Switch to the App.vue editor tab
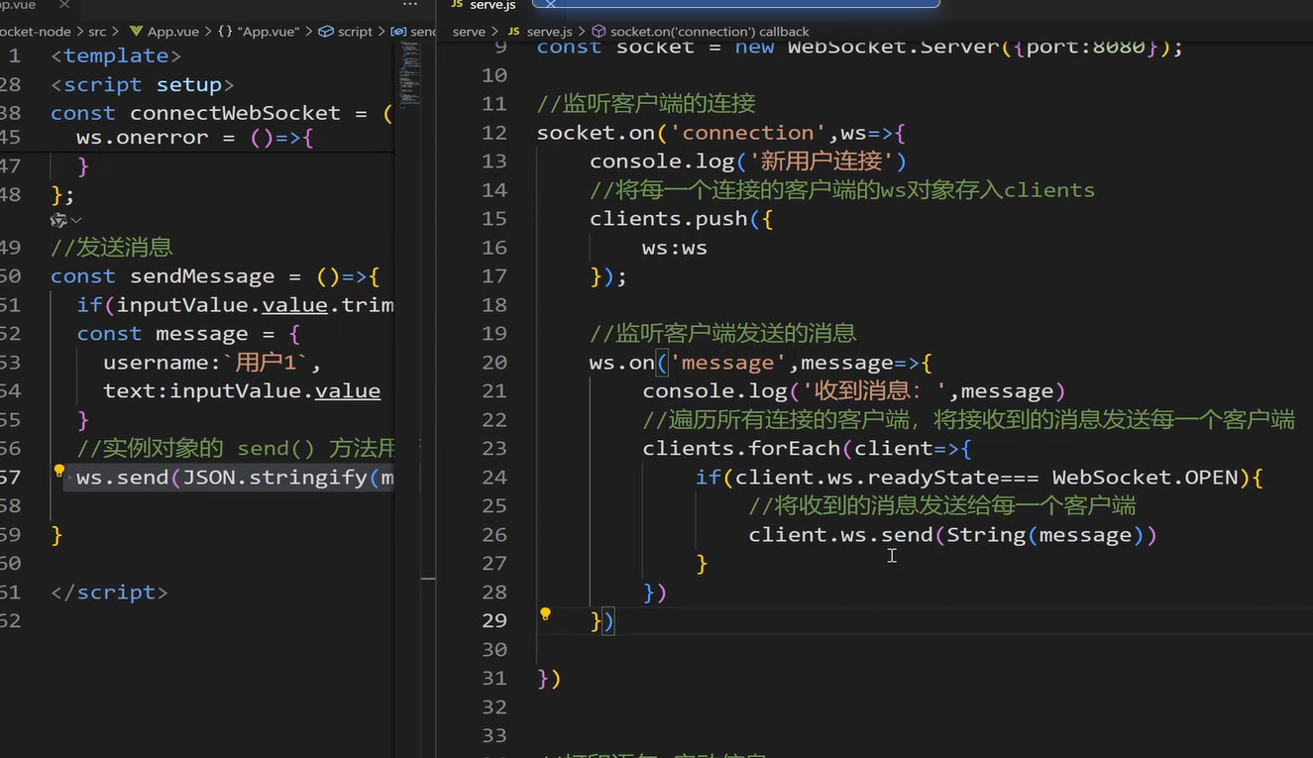1313x758 pixels. pyautogui.click(x=20, y=5)
